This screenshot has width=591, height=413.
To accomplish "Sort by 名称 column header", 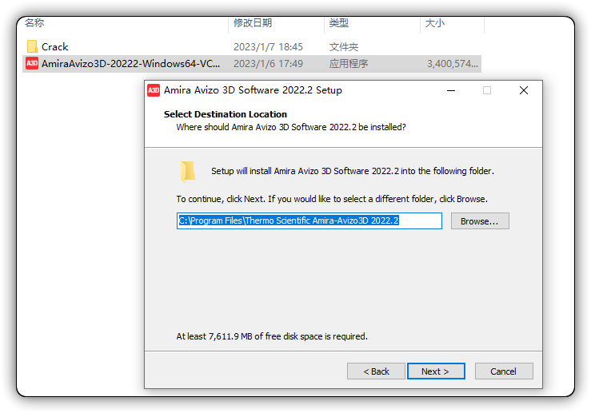I will point(34,23).
